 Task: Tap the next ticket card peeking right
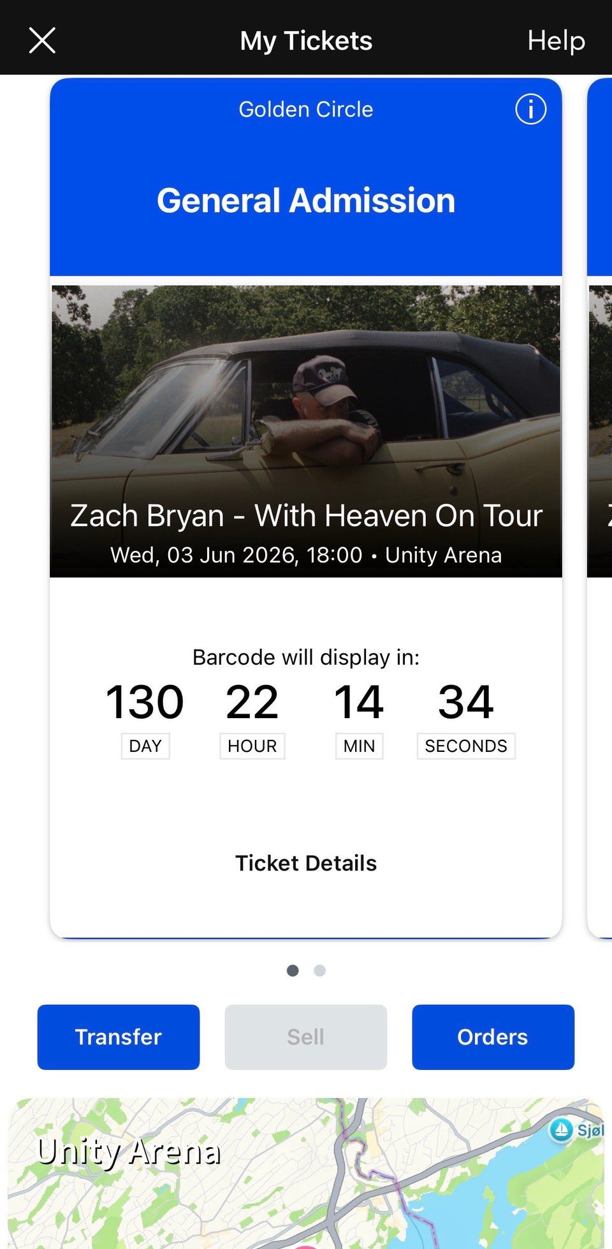pos(600,510)
